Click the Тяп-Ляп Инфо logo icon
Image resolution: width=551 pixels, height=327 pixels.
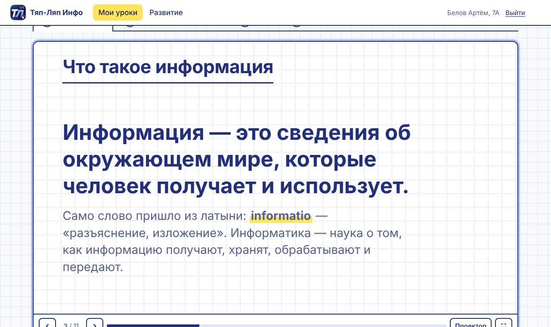pos(18,12)
